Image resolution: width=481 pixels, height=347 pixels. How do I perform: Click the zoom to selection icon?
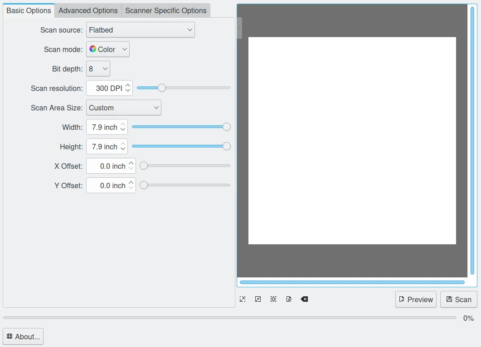coord(273,299)
